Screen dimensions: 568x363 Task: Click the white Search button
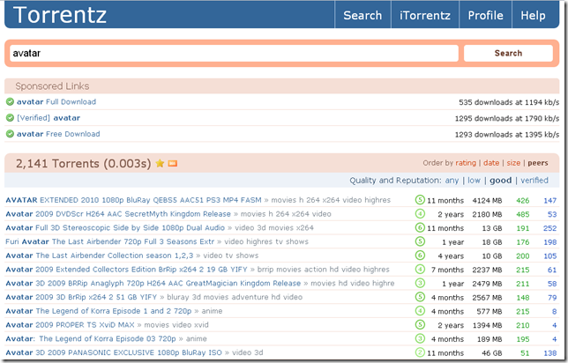(508, 53)
